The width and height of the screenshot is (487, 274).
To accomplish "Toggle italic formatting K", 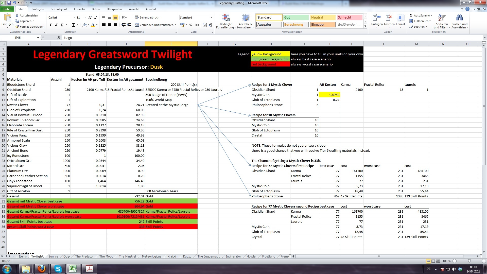I will (x=56, y=25).
